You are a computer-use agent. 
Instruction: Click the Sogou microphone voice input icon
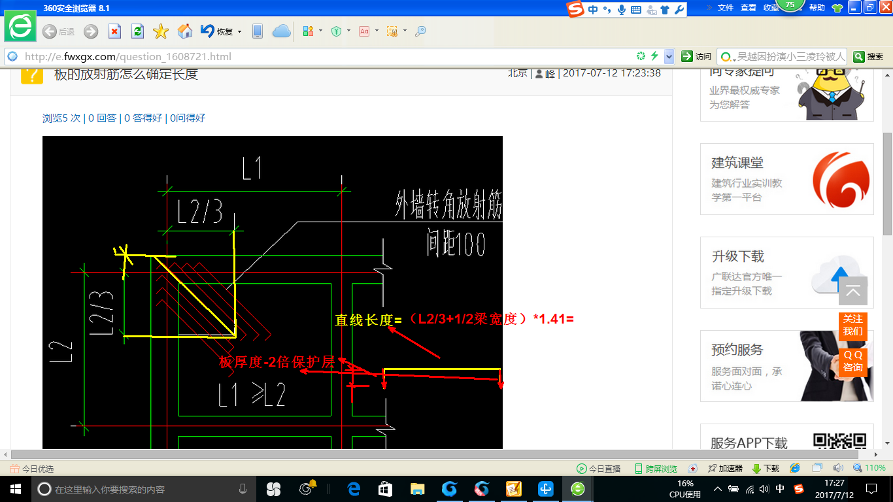point(621,9)
